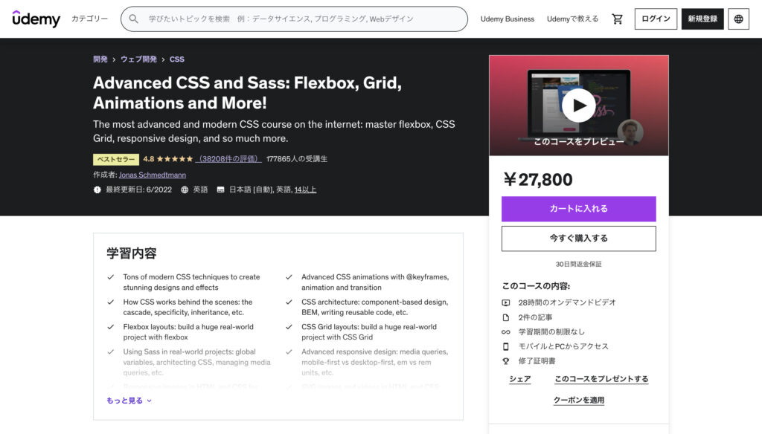The width and height of the screenshot is (762, 434).
Task: Click the search magnifier icon
Action: pyautogui.click(x=134, y=19)
